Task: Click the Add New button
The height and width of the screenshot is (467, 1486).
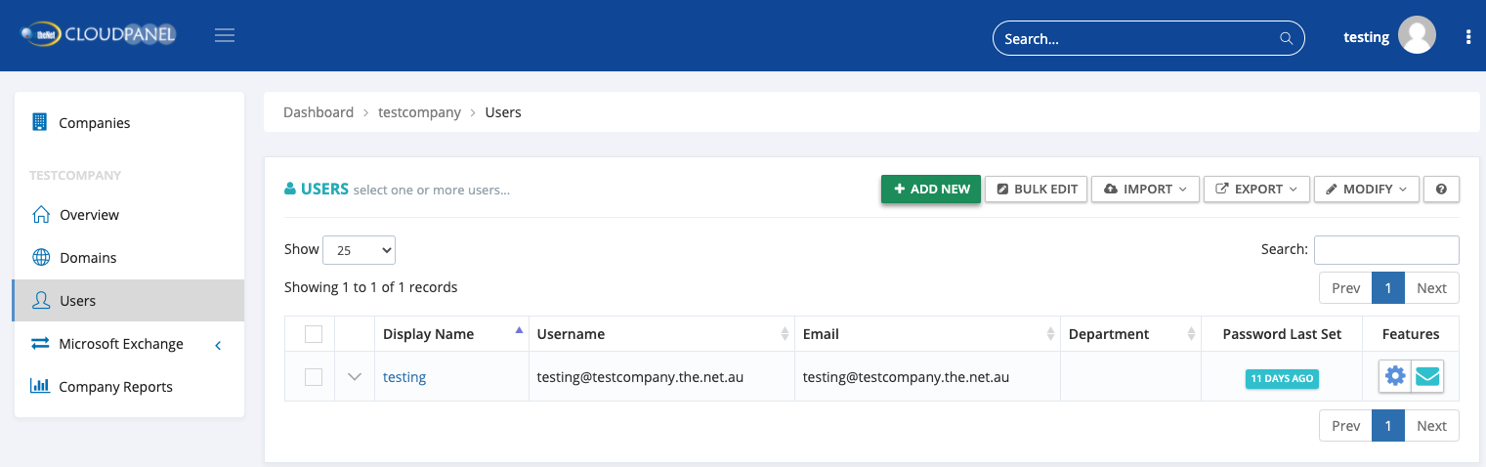Action: [931, 189]
